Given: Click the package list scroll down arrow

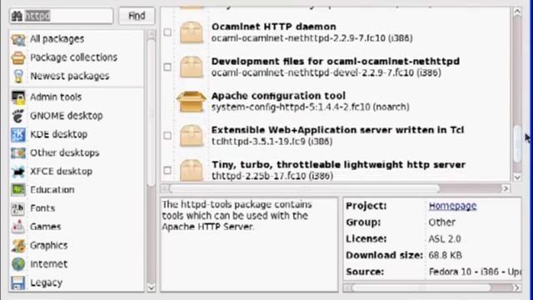Looking at the screenshot, I should tap(517, 177).
